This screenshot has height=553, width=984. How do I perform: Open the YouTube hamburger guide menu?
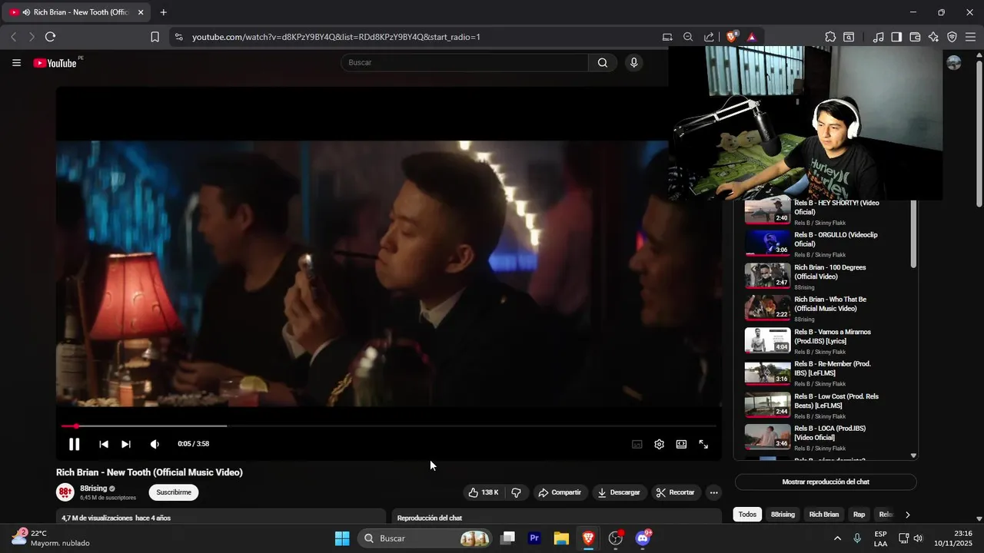[16, 63]
